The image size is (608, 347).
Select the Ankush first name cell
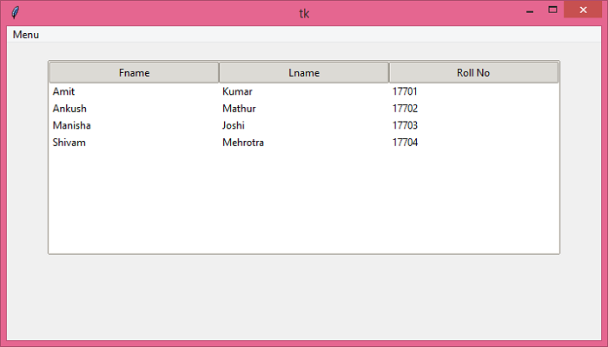pyautogui.click(x=69, y=109)
